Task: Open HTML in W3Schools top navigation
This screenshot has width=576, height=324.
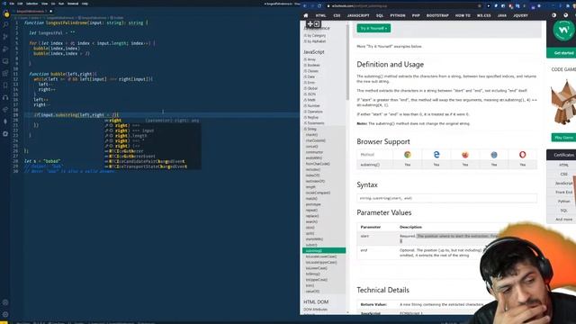Action: [320, 15]
